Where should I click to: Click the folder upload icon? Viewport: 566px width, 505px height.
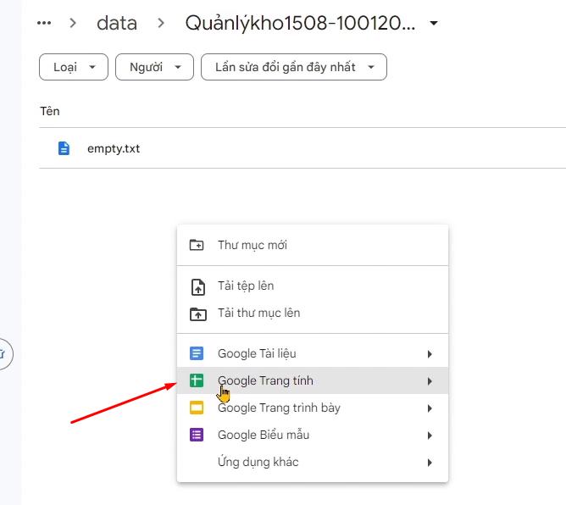(x=197, y=314)
